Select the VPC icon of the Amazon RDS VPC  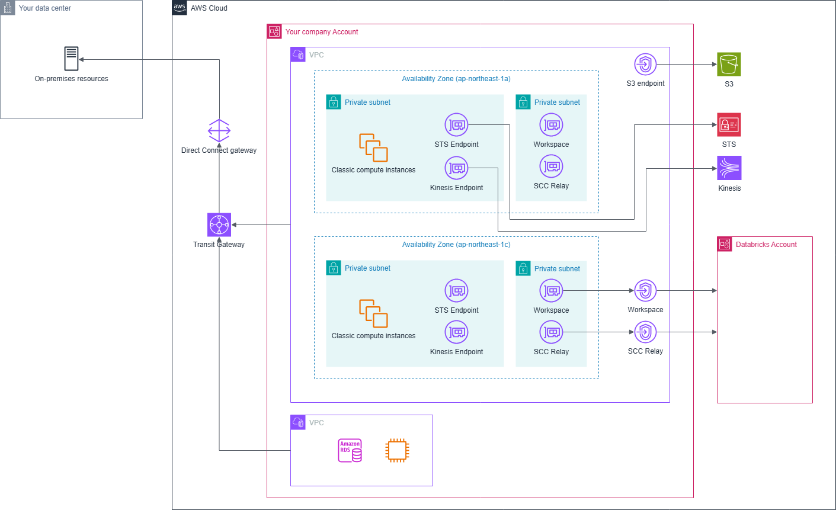click(x=298, y=422)
